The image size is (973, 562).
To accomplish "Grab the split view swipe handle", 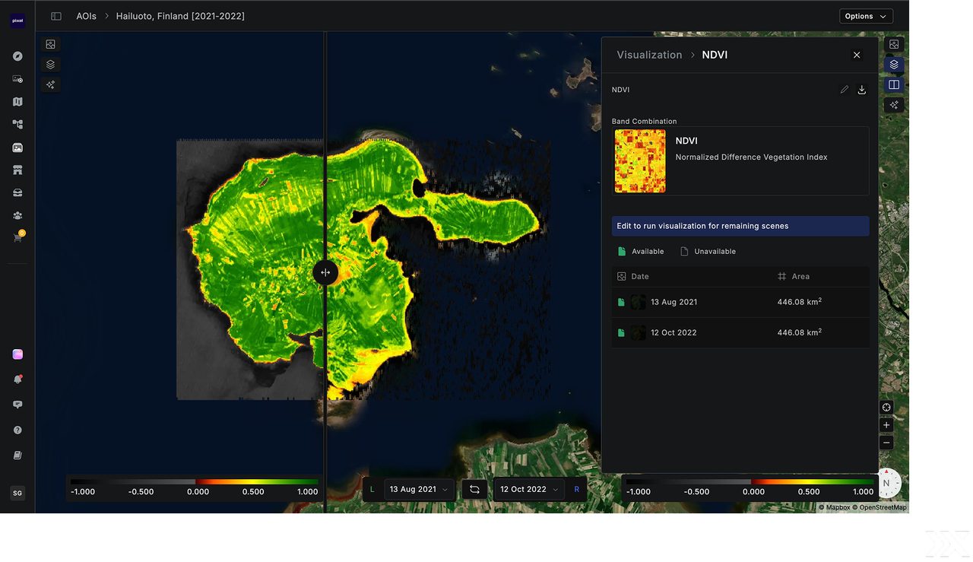I will click(x=325, y=272).
